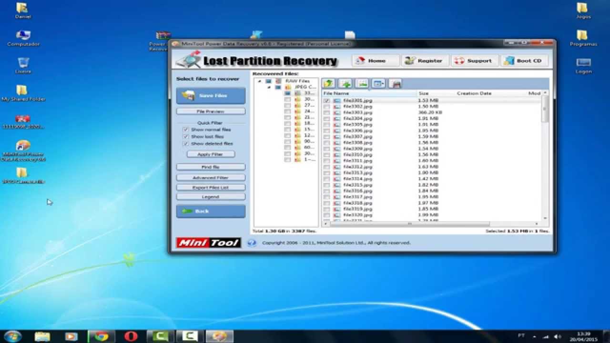Open Google Chrome from taskbar
The image size is (610, 343).
coord(101,336)
